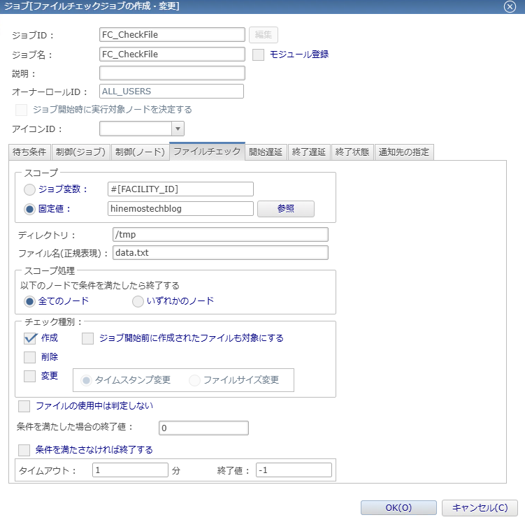Screen dimensions: 525x522
Task: Enable the モジュール登録 checkbox
Action: [x=258, y=55]
